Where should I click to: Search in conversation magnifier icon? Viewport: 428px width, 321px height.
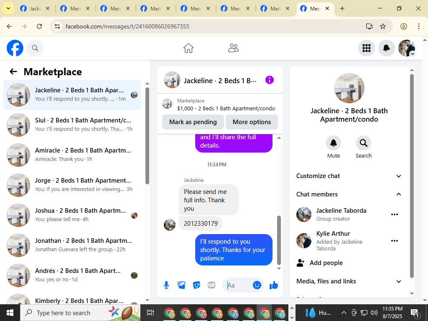point(364,143)
